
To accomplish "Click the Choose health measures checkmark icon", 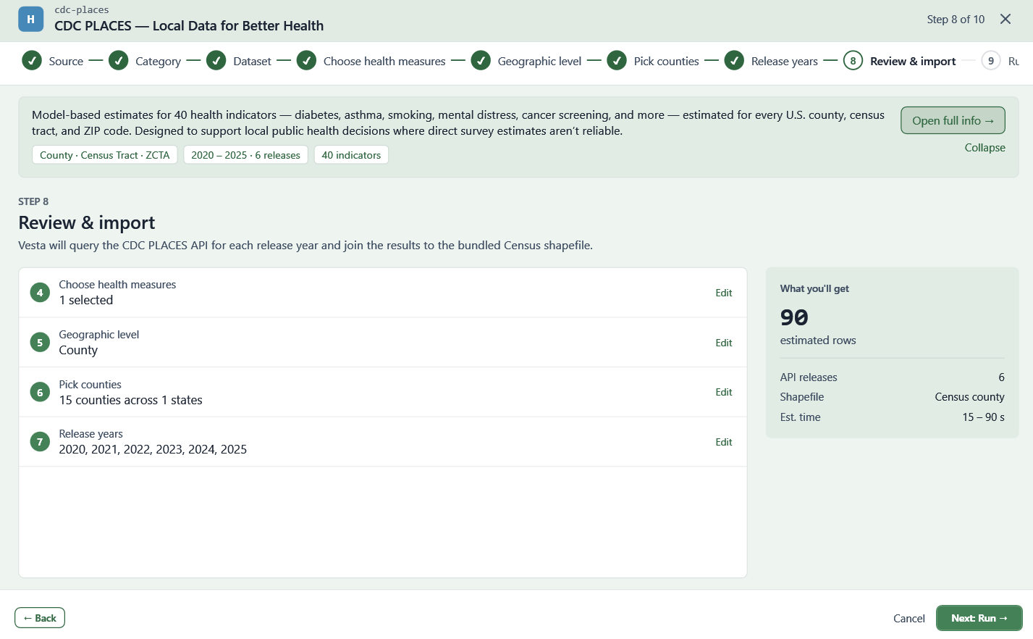I will click(x=306, y=61).
